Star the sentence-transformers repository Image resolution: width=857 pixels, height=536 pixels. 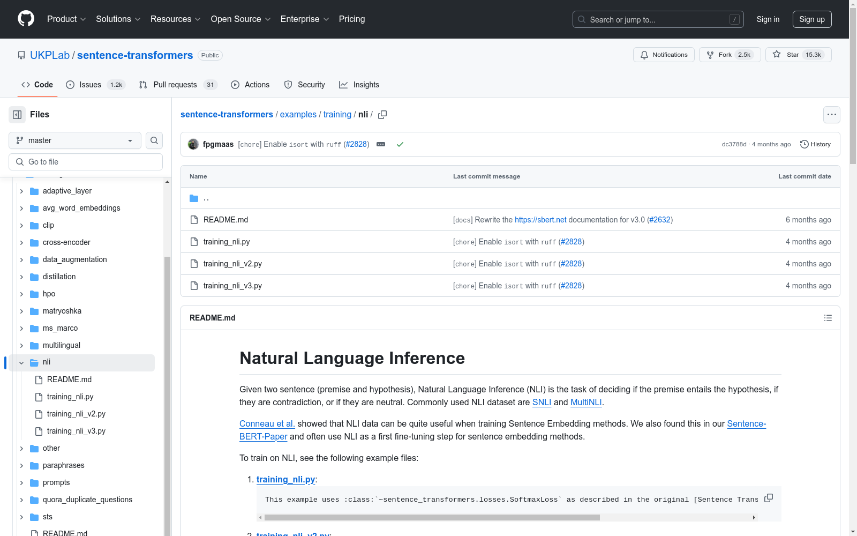798,55
